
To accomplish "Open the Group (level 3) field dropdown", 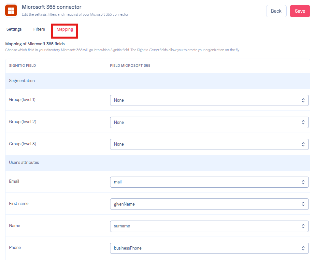I will point(209,144).
